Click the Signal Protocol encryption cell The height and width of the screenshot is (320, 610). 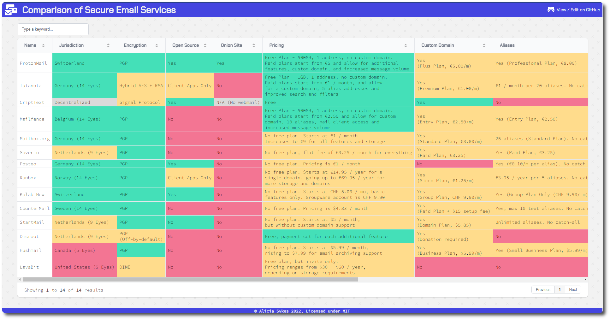click(141, 102)
